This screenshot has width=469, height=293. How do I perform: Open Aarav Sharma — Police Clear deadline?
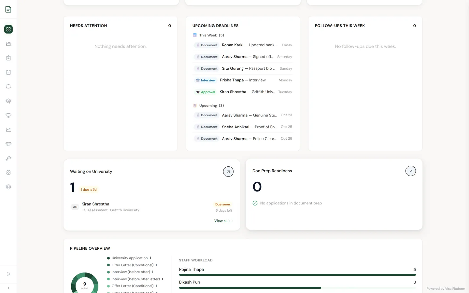[243, 138]
